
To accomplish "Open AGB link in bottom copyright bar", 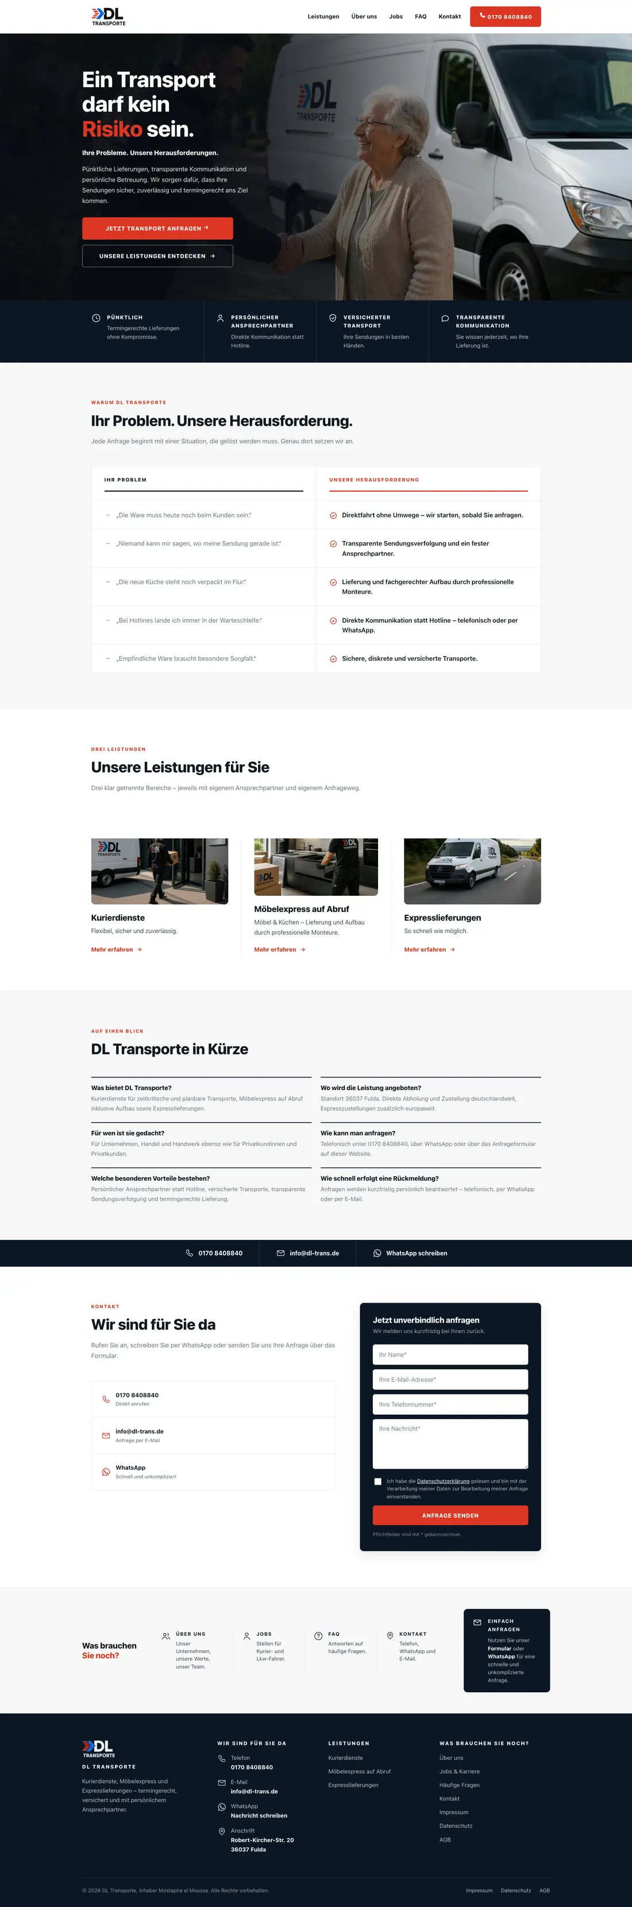I will click(x=545, y=1890).
